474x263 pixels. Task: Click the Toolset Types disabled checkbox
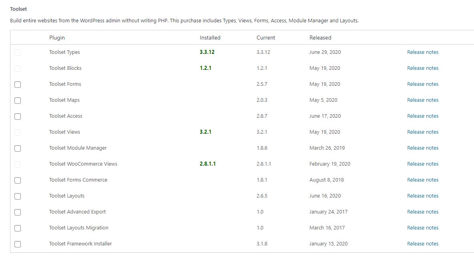tap(18, 53)
